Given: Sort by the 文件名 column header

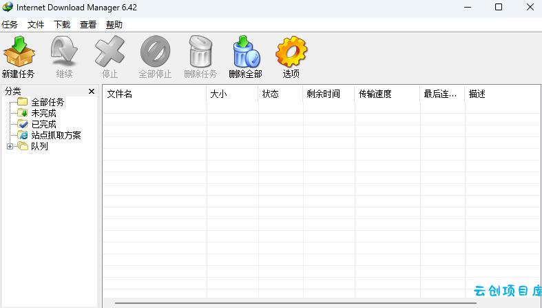Looking at the screenshot, I should (155, 94).
